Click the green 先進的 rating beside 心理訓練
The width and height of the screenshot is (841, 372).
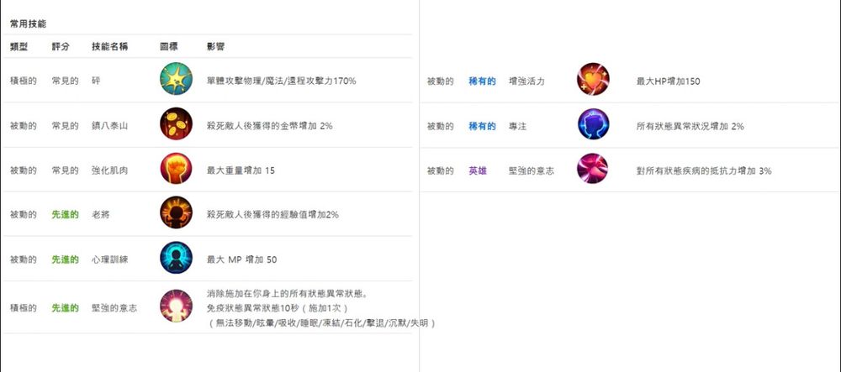coord(65,259)
